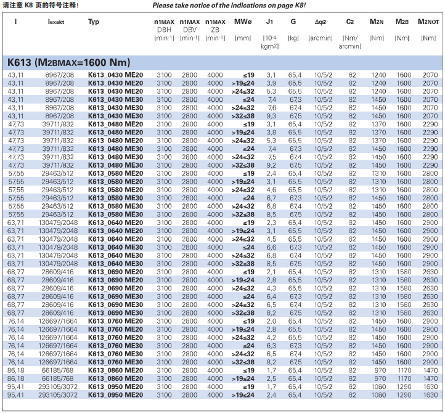Select J1 value 9,3 in K613_0430 ME30 row
Viewport: 445px width, 413px height.
tap(271, 116)
